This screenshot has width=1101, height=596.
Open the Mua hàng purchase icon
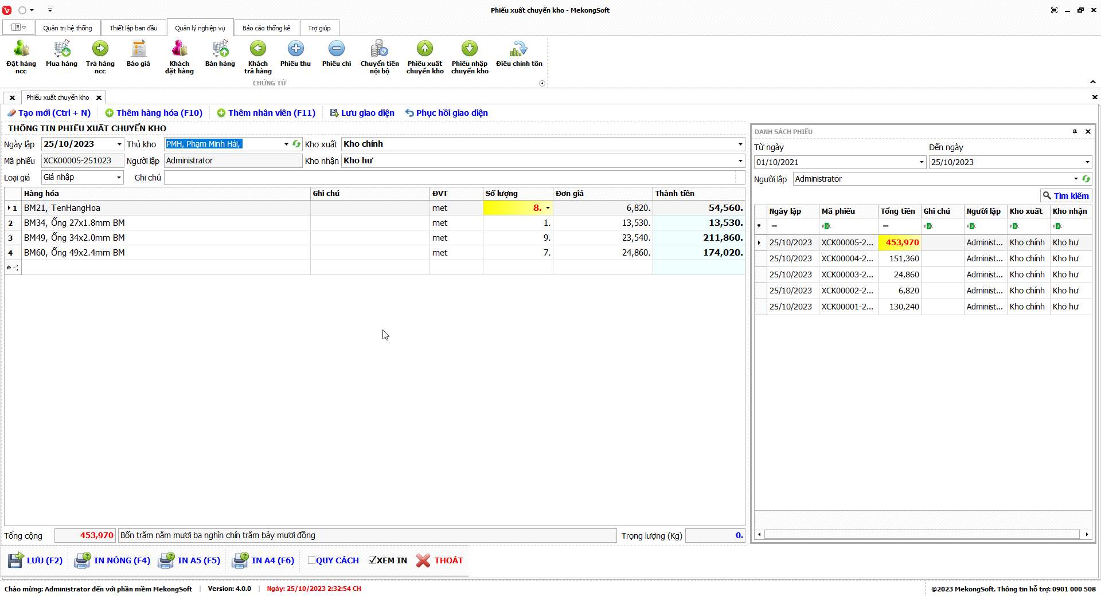click(61, 55)
